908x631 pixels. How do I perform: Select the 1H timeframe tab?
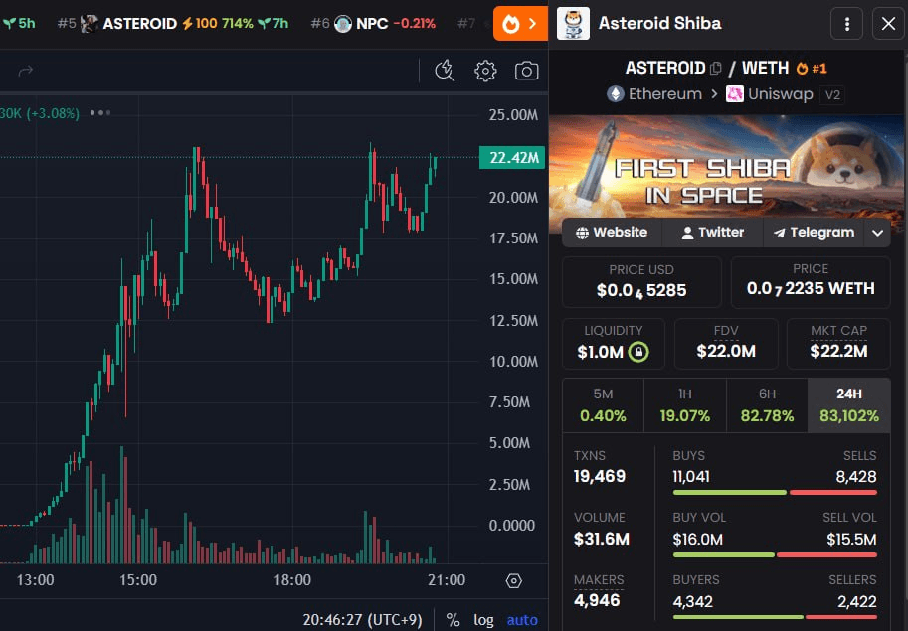[x=684, y=405]
